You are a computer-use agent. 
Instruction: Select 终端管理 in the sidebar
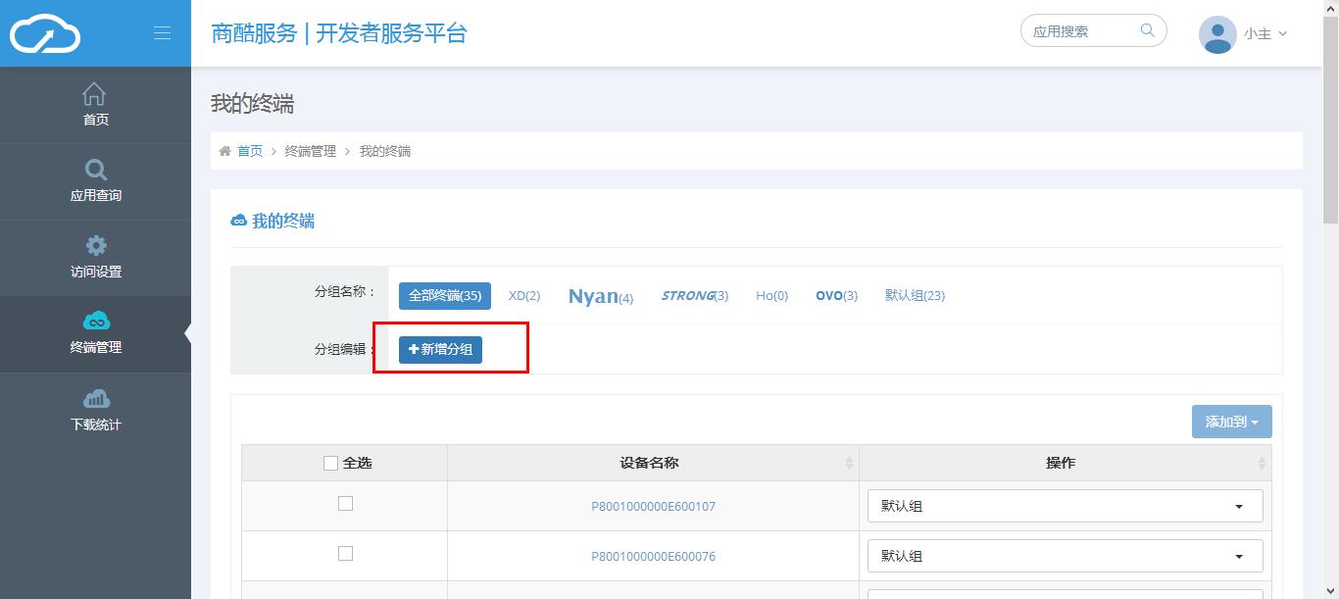(95, 333)
